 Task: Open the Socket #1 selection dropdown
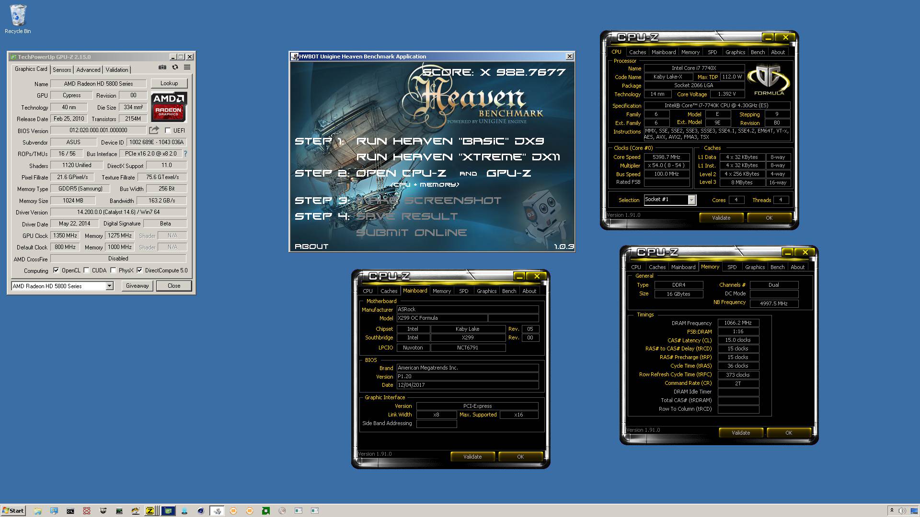tap(691, 200)
